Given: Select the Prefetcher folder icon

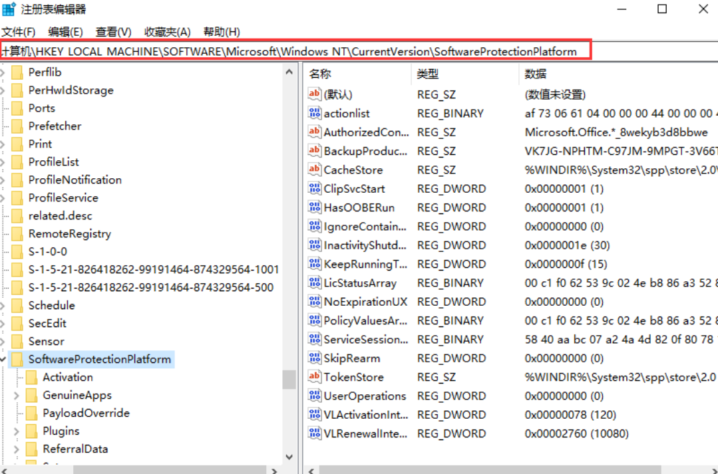Looking at the screenshot, I should point(17,126).
